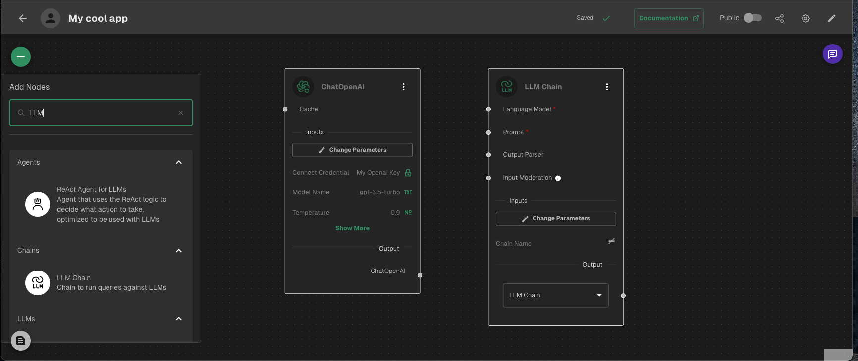Close Add Nodes with green minus button
This screenshot has height=361, width=858.
21,57
